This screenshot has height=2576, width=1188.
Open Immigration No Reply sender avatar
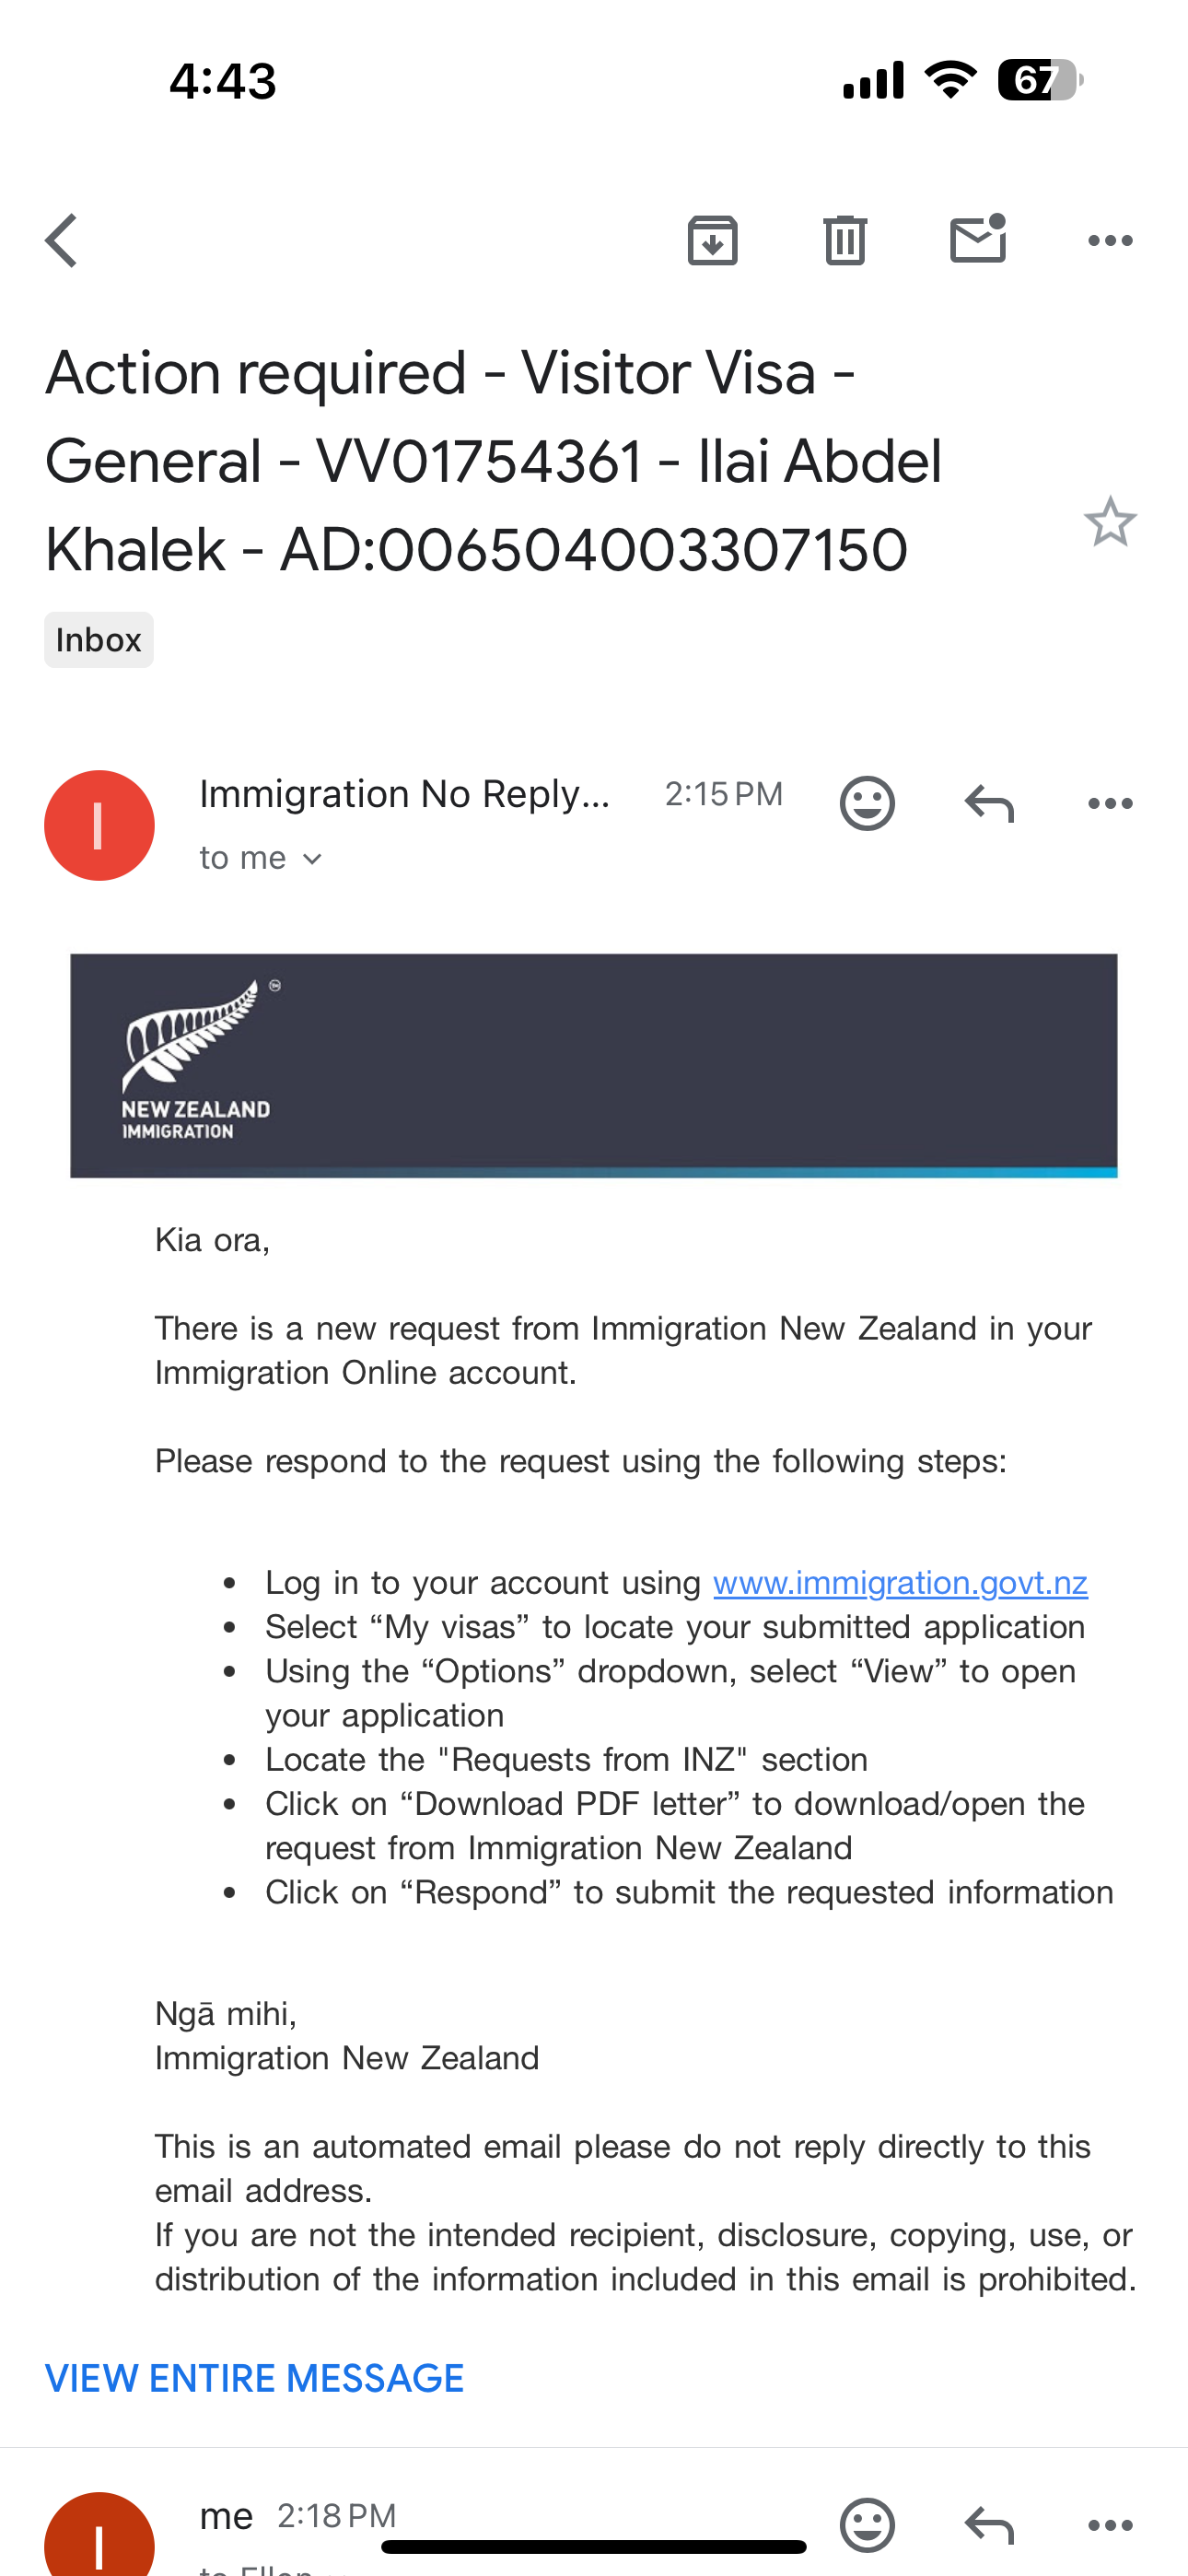99,825
